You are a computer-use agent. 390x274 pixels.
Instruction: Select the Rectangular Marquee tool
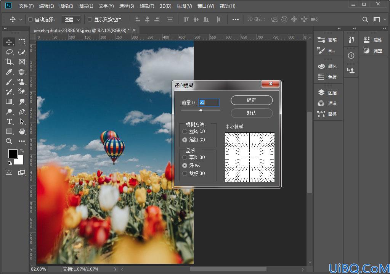point(22,42)
